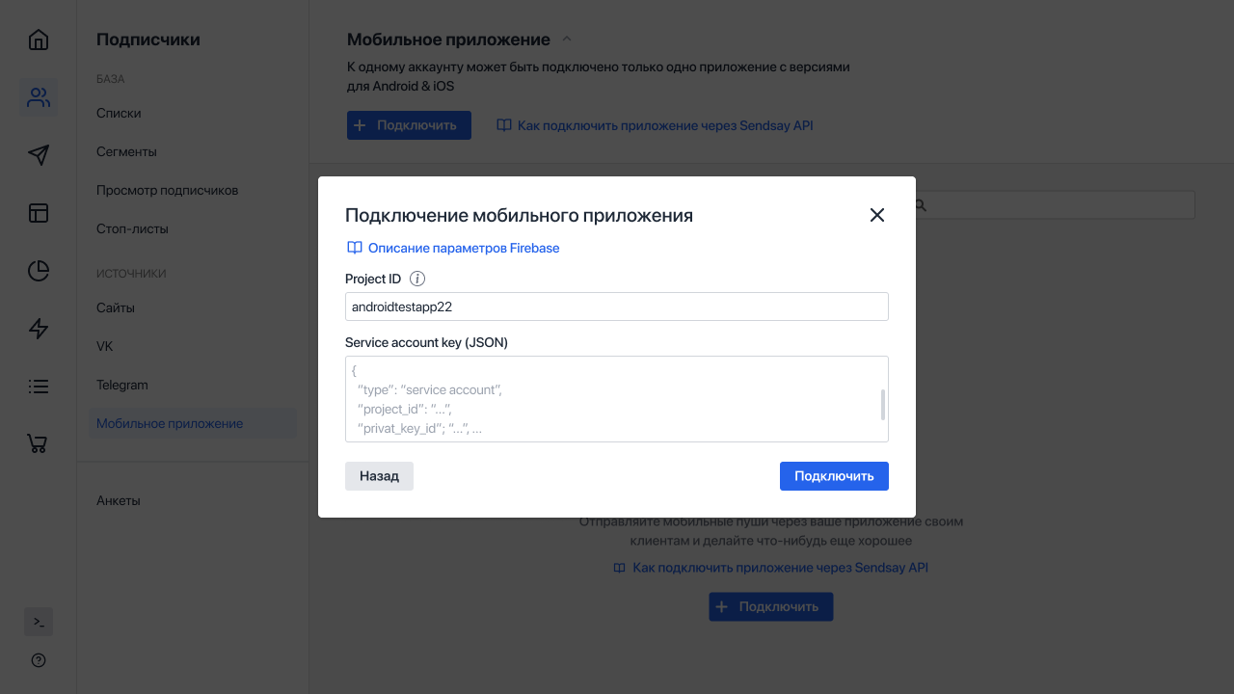The width and height of the screenshot is (1234, 694).
Task: Click the JSON textarea scrollbar
Action: pyautogui.click(x=881, y=405)
